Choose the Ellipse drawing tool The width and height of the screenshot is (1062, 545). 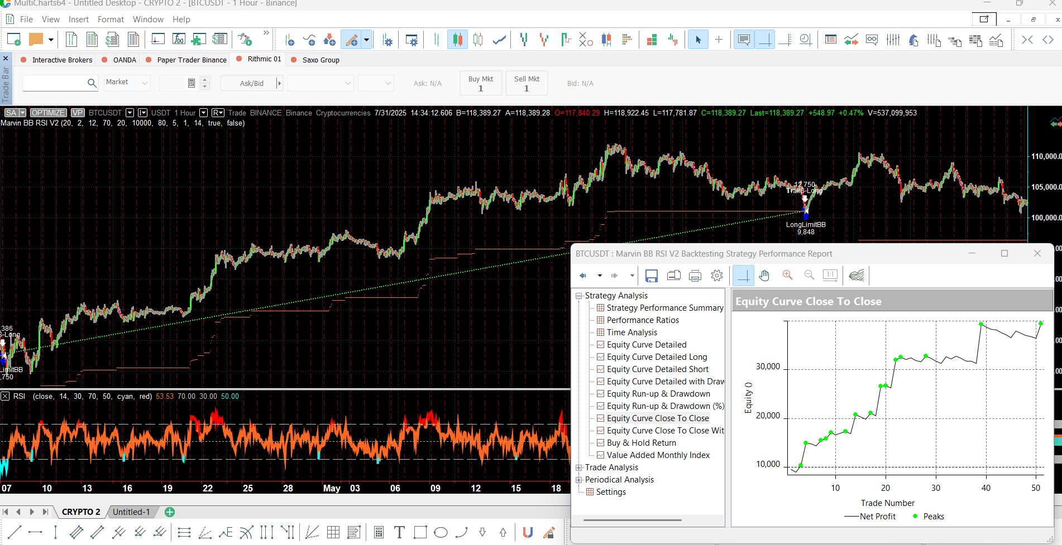(x=441, y=532)
